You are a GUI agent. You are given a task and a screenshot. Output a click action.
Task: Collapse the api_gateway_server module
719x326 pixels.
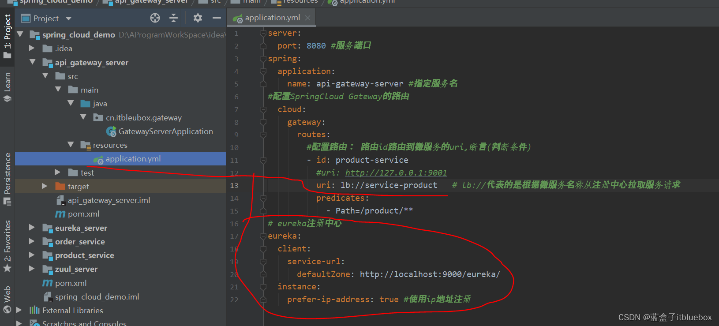coord(33,62)
